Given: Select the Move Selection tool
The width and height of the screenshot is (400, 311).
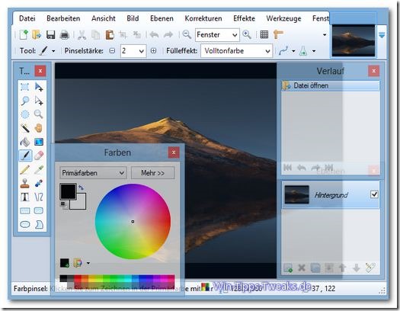Looking at the screenshot, I should click(39, 101).
